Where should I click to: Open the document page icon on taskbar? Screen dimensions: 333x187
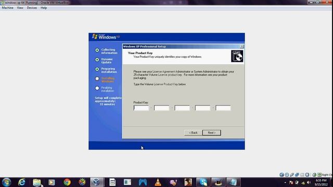pyautogui.click(x=112, y=182)
